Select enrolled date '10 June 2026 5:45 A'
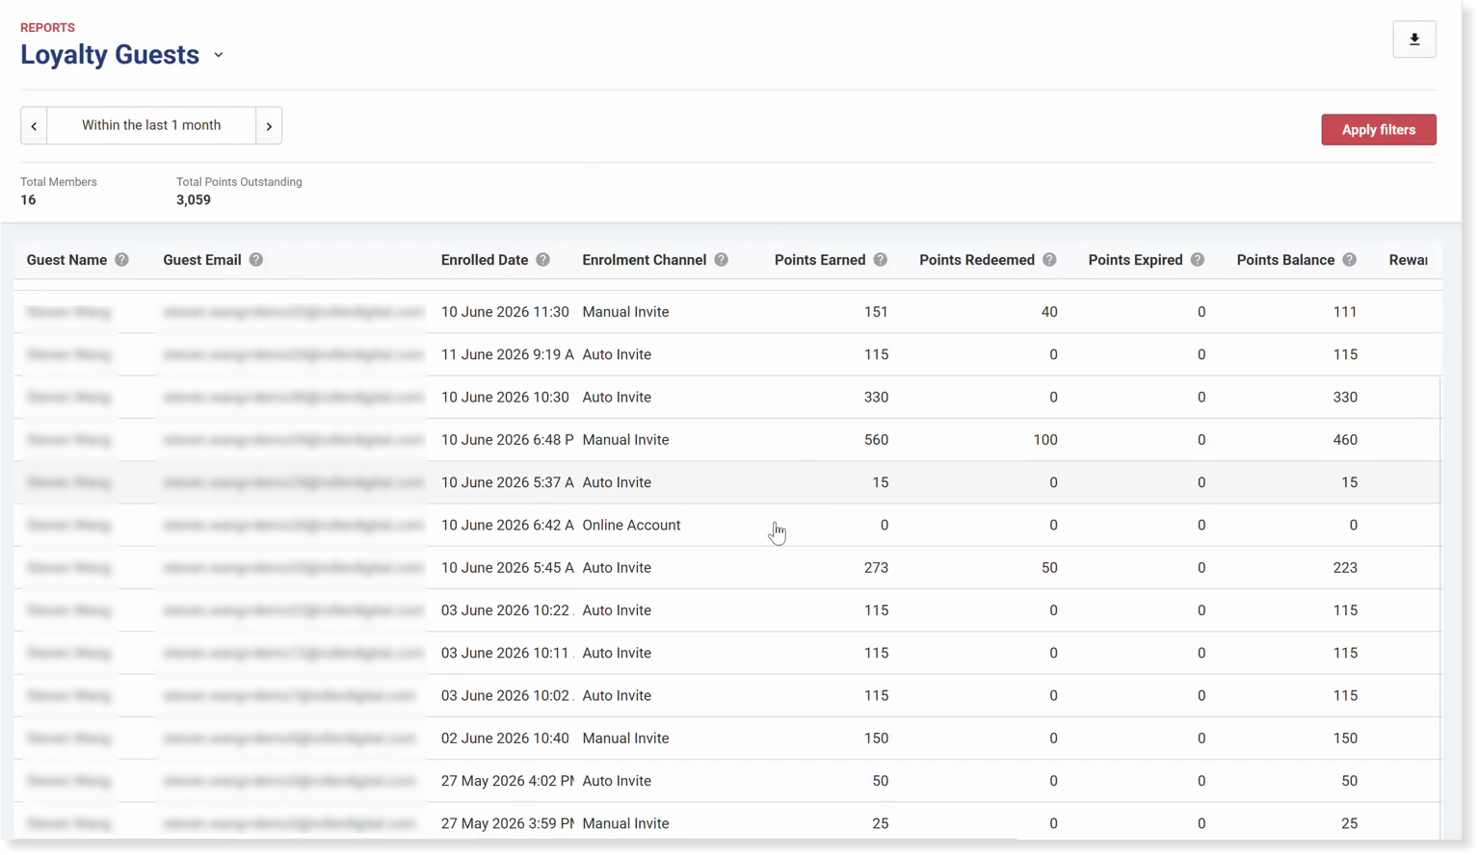This screenshot has width=1478, height=855. 507,568
